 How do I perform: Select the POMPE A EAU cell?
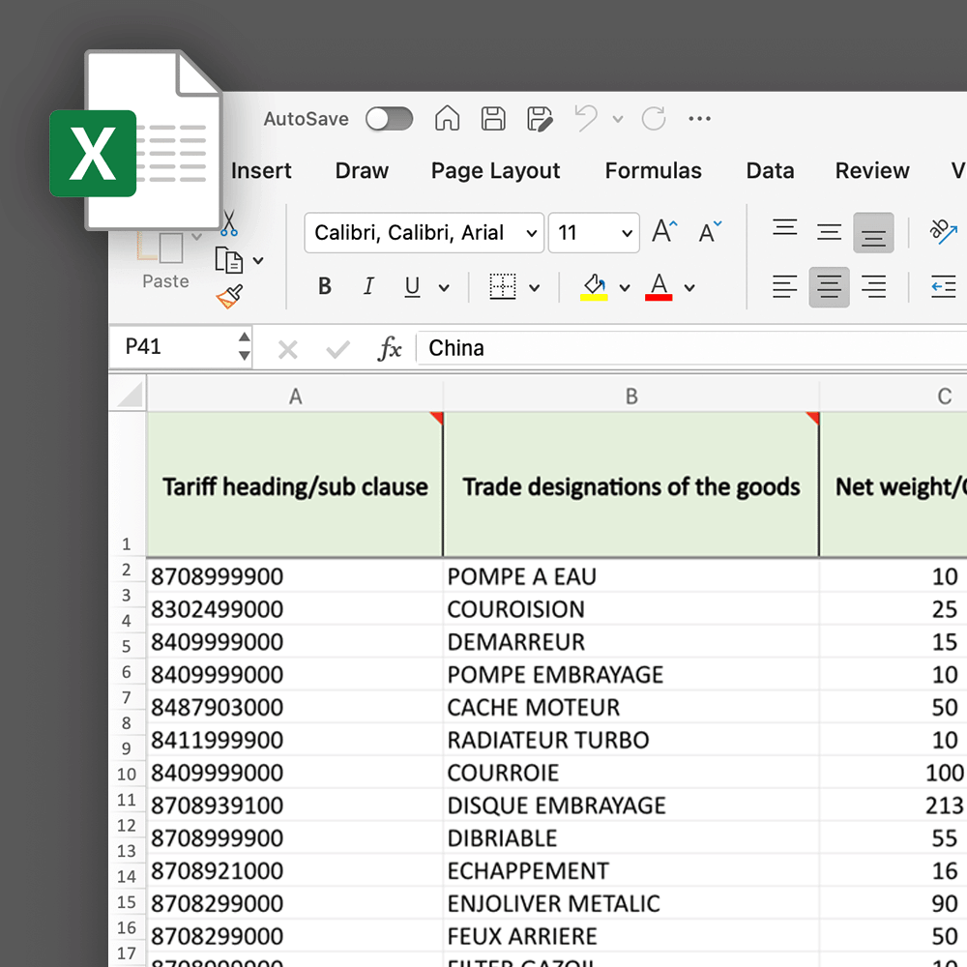tap(631, 576)
